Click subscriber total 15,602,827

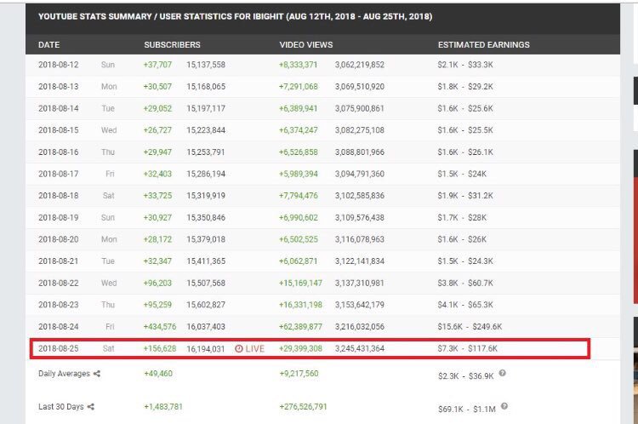[x=206, y=305]
